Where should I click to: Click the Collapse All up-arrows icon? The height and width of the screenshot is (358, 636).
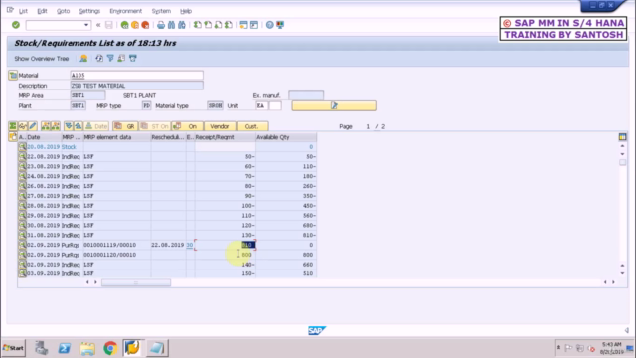(x=78, y=126)
